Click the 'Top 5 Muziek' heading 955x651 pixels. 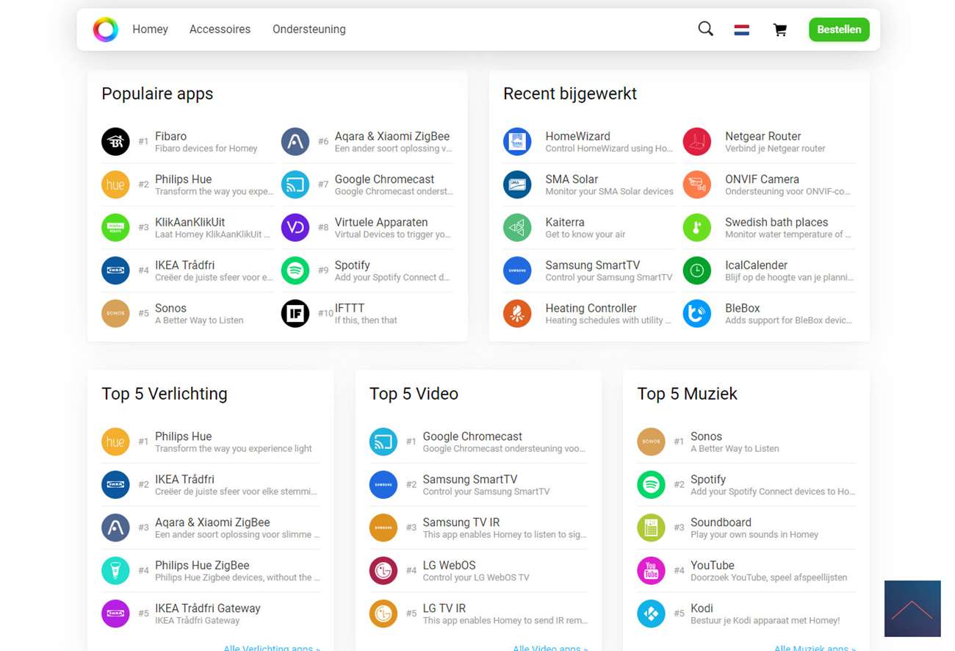point(687,393)
